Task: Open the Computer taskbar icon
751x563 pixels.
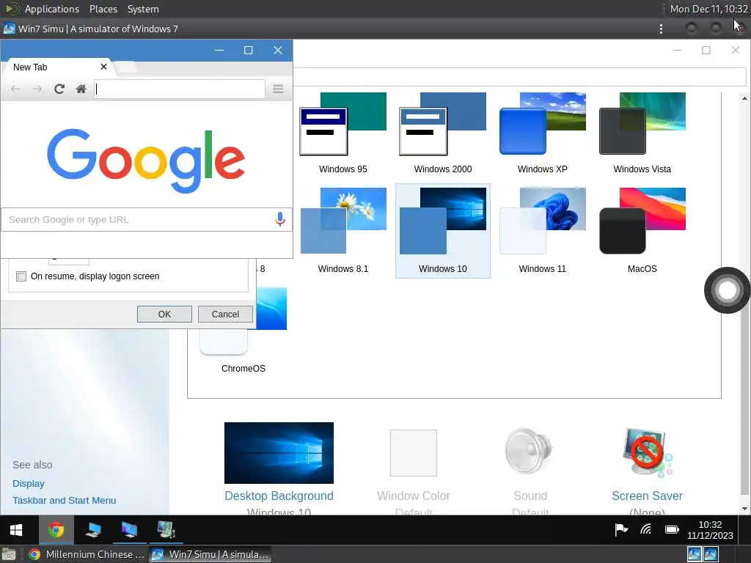Action: [93, 530]
